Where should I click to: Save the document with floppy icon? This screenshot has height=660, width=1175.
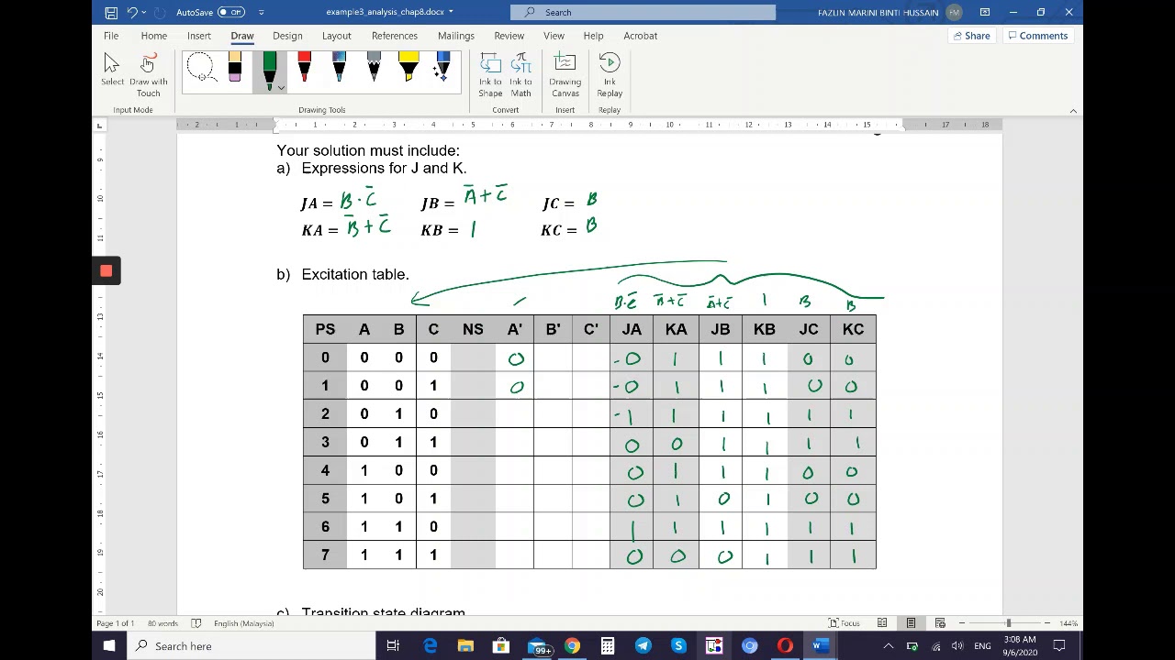(x=111, y=12)
